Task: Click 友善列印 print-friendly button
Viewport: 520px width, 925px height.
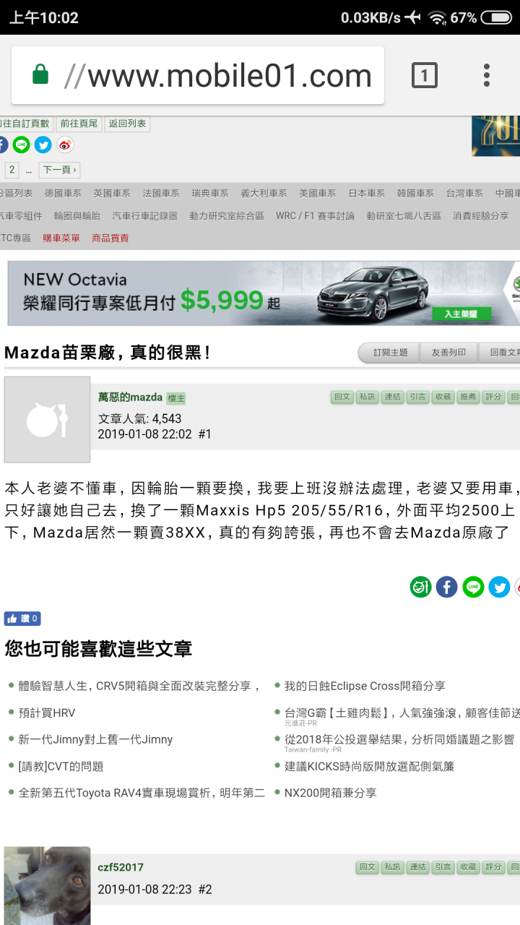Action: [449, 353]
